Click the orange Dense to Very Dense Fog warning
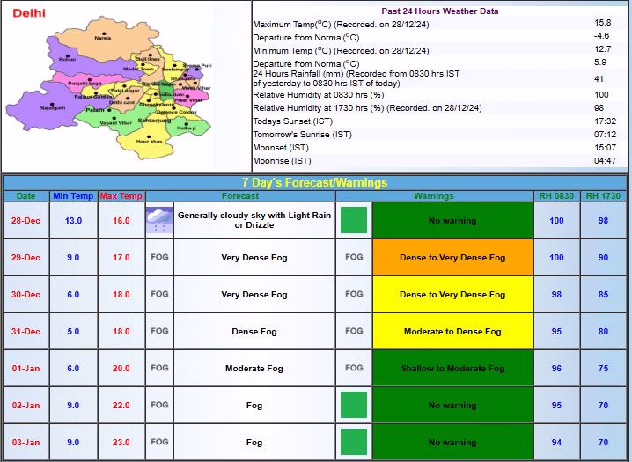632x462 pixels. tap(452, 258)
